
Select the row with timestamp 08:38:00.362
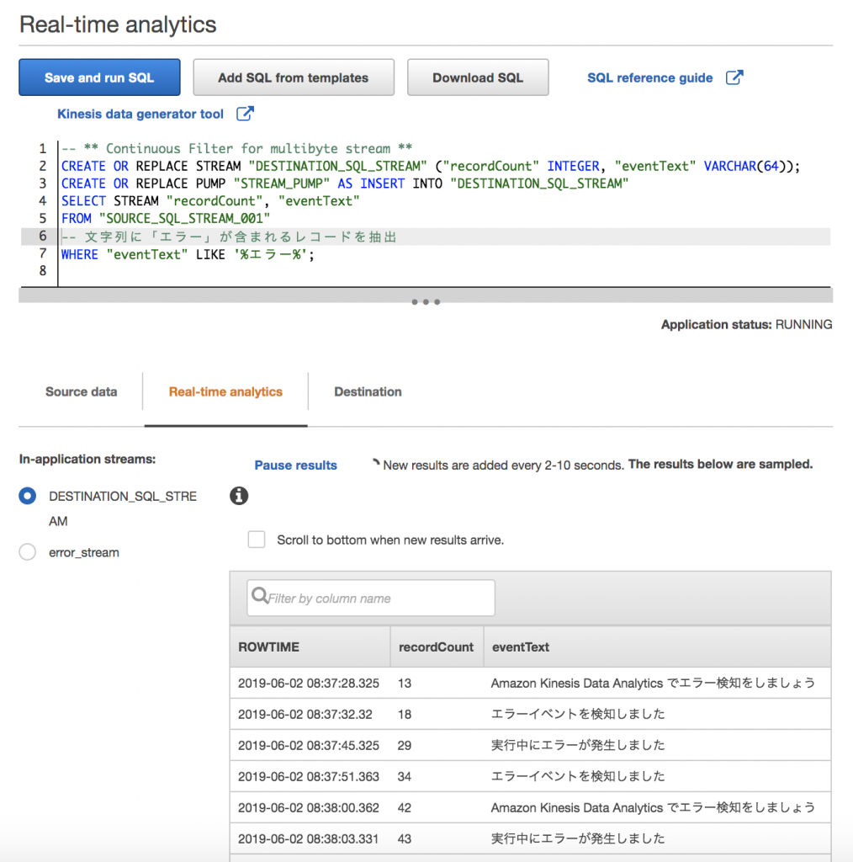[530, 807]
